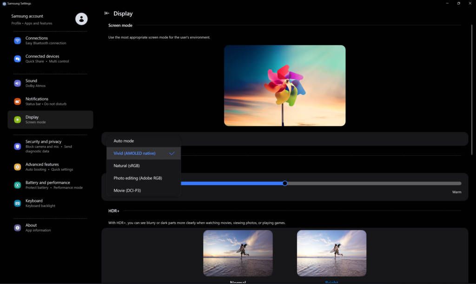The width and height of the screenshot is (476, 284).
Task: Click the "Screen mode" section heading
Action: pos(120,26)
